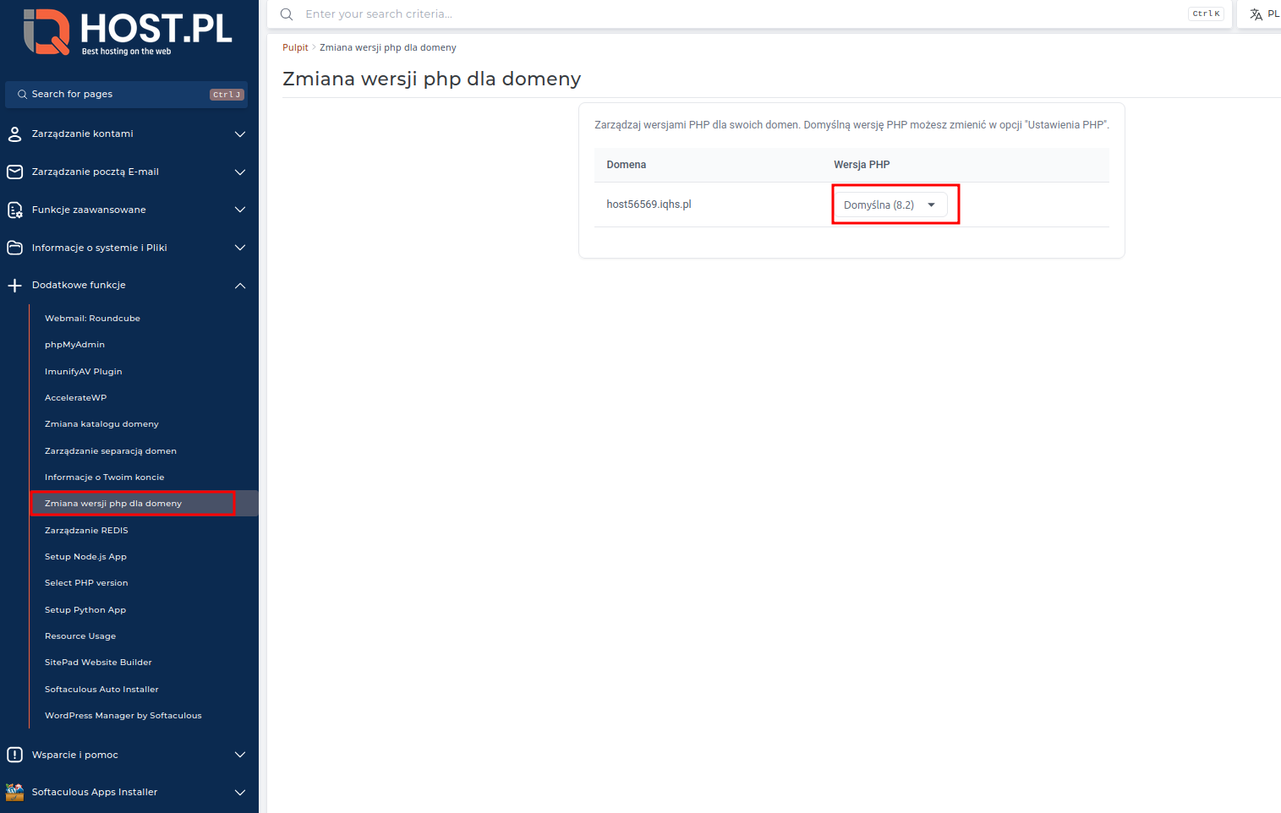Select the host56569.iqhs.pl domain row

click(649, 204)
